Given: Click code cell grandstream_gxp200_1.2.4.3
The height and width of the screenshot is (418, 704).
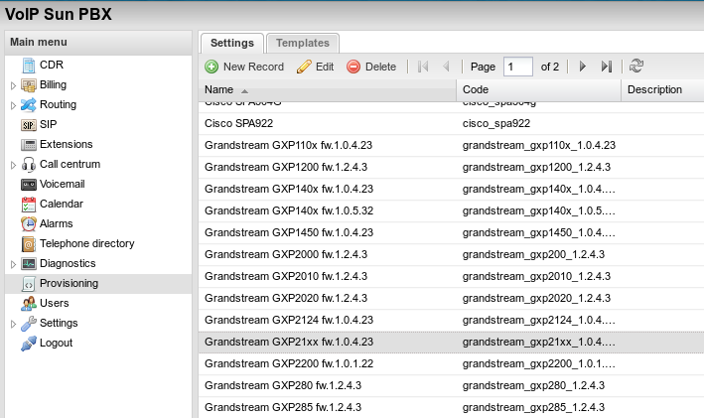Looking at the screenshot, I should pos(533,254).
